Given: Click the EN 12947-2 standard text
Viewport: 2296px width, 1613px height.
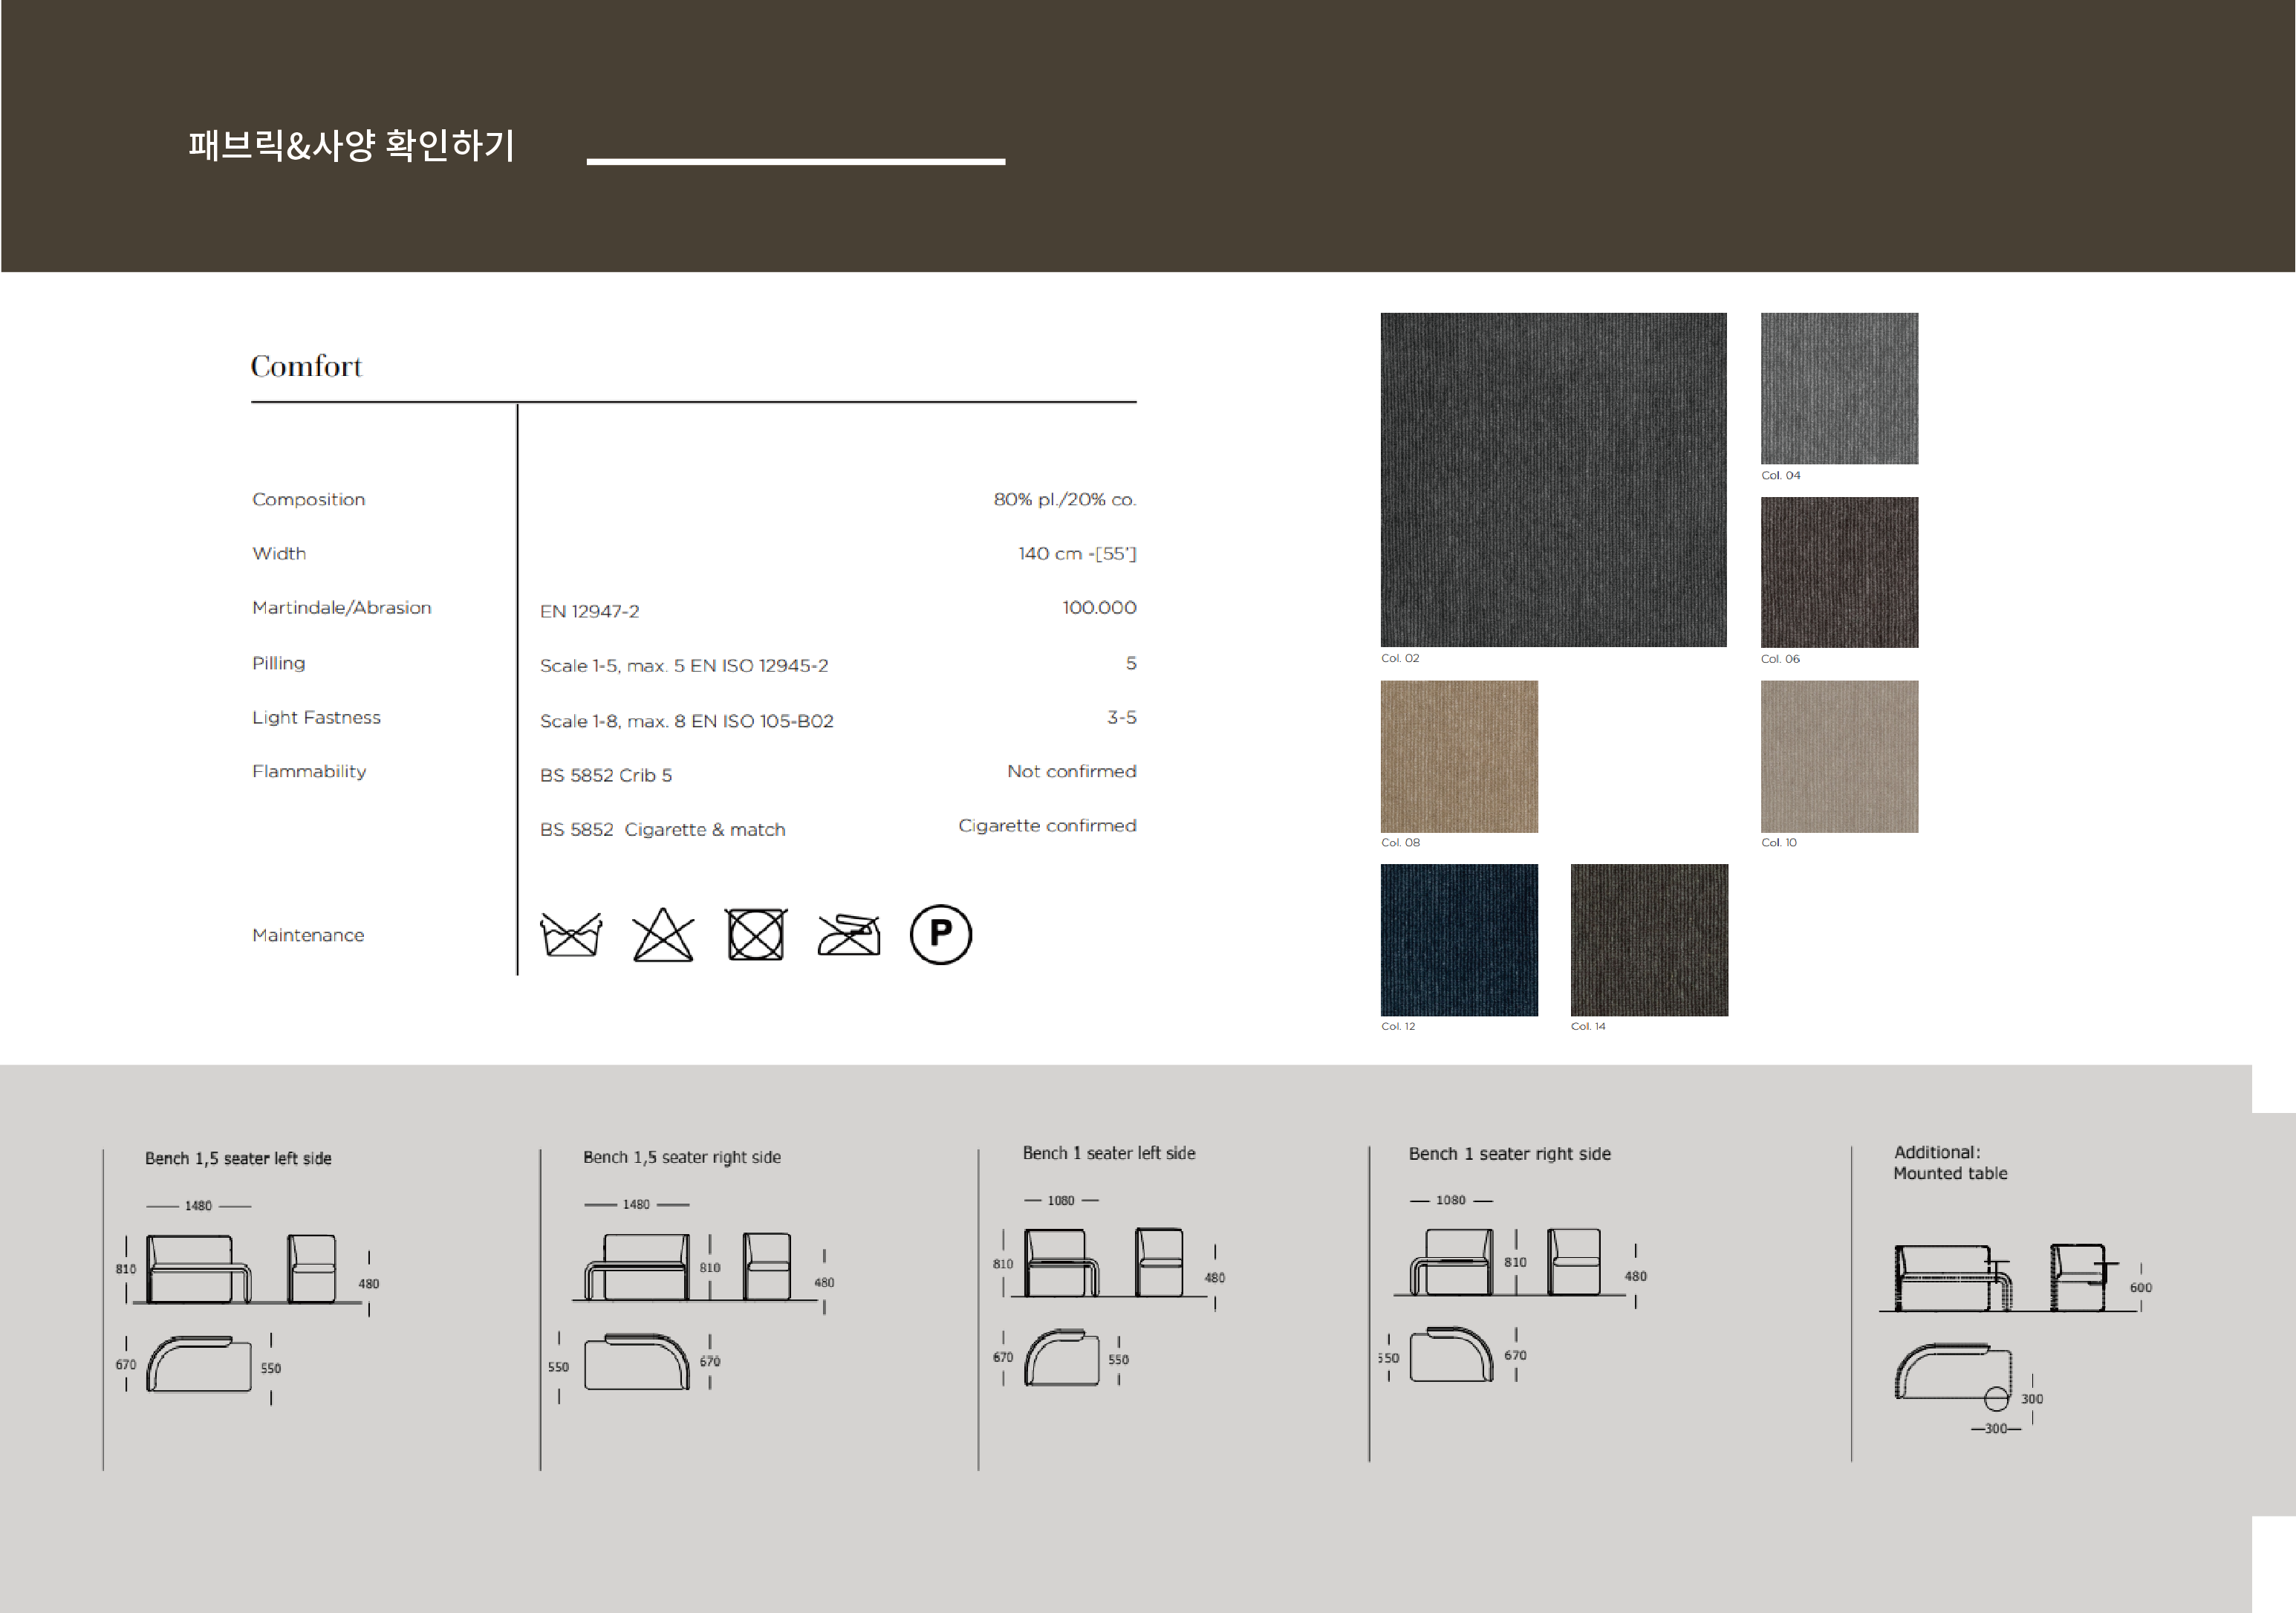Looking at the screenshot, I should pos(589,611).
